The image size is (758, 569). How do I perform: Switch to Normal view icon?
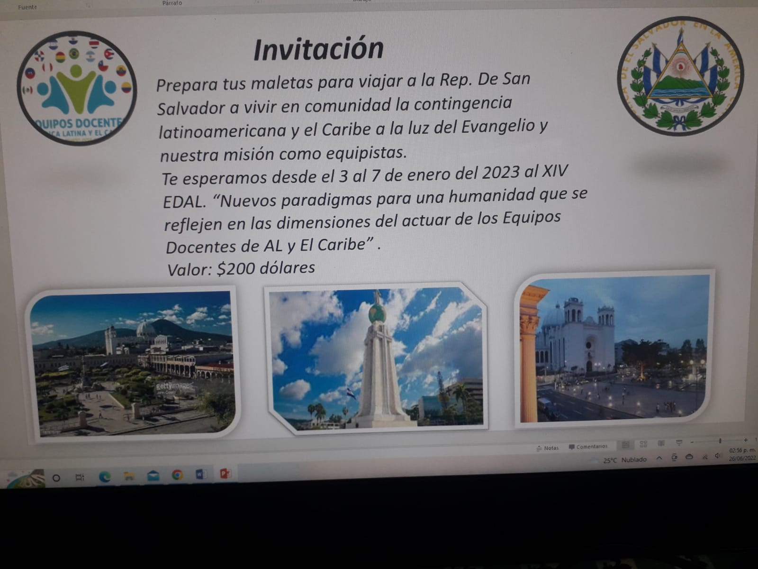(x=625, y=445)
